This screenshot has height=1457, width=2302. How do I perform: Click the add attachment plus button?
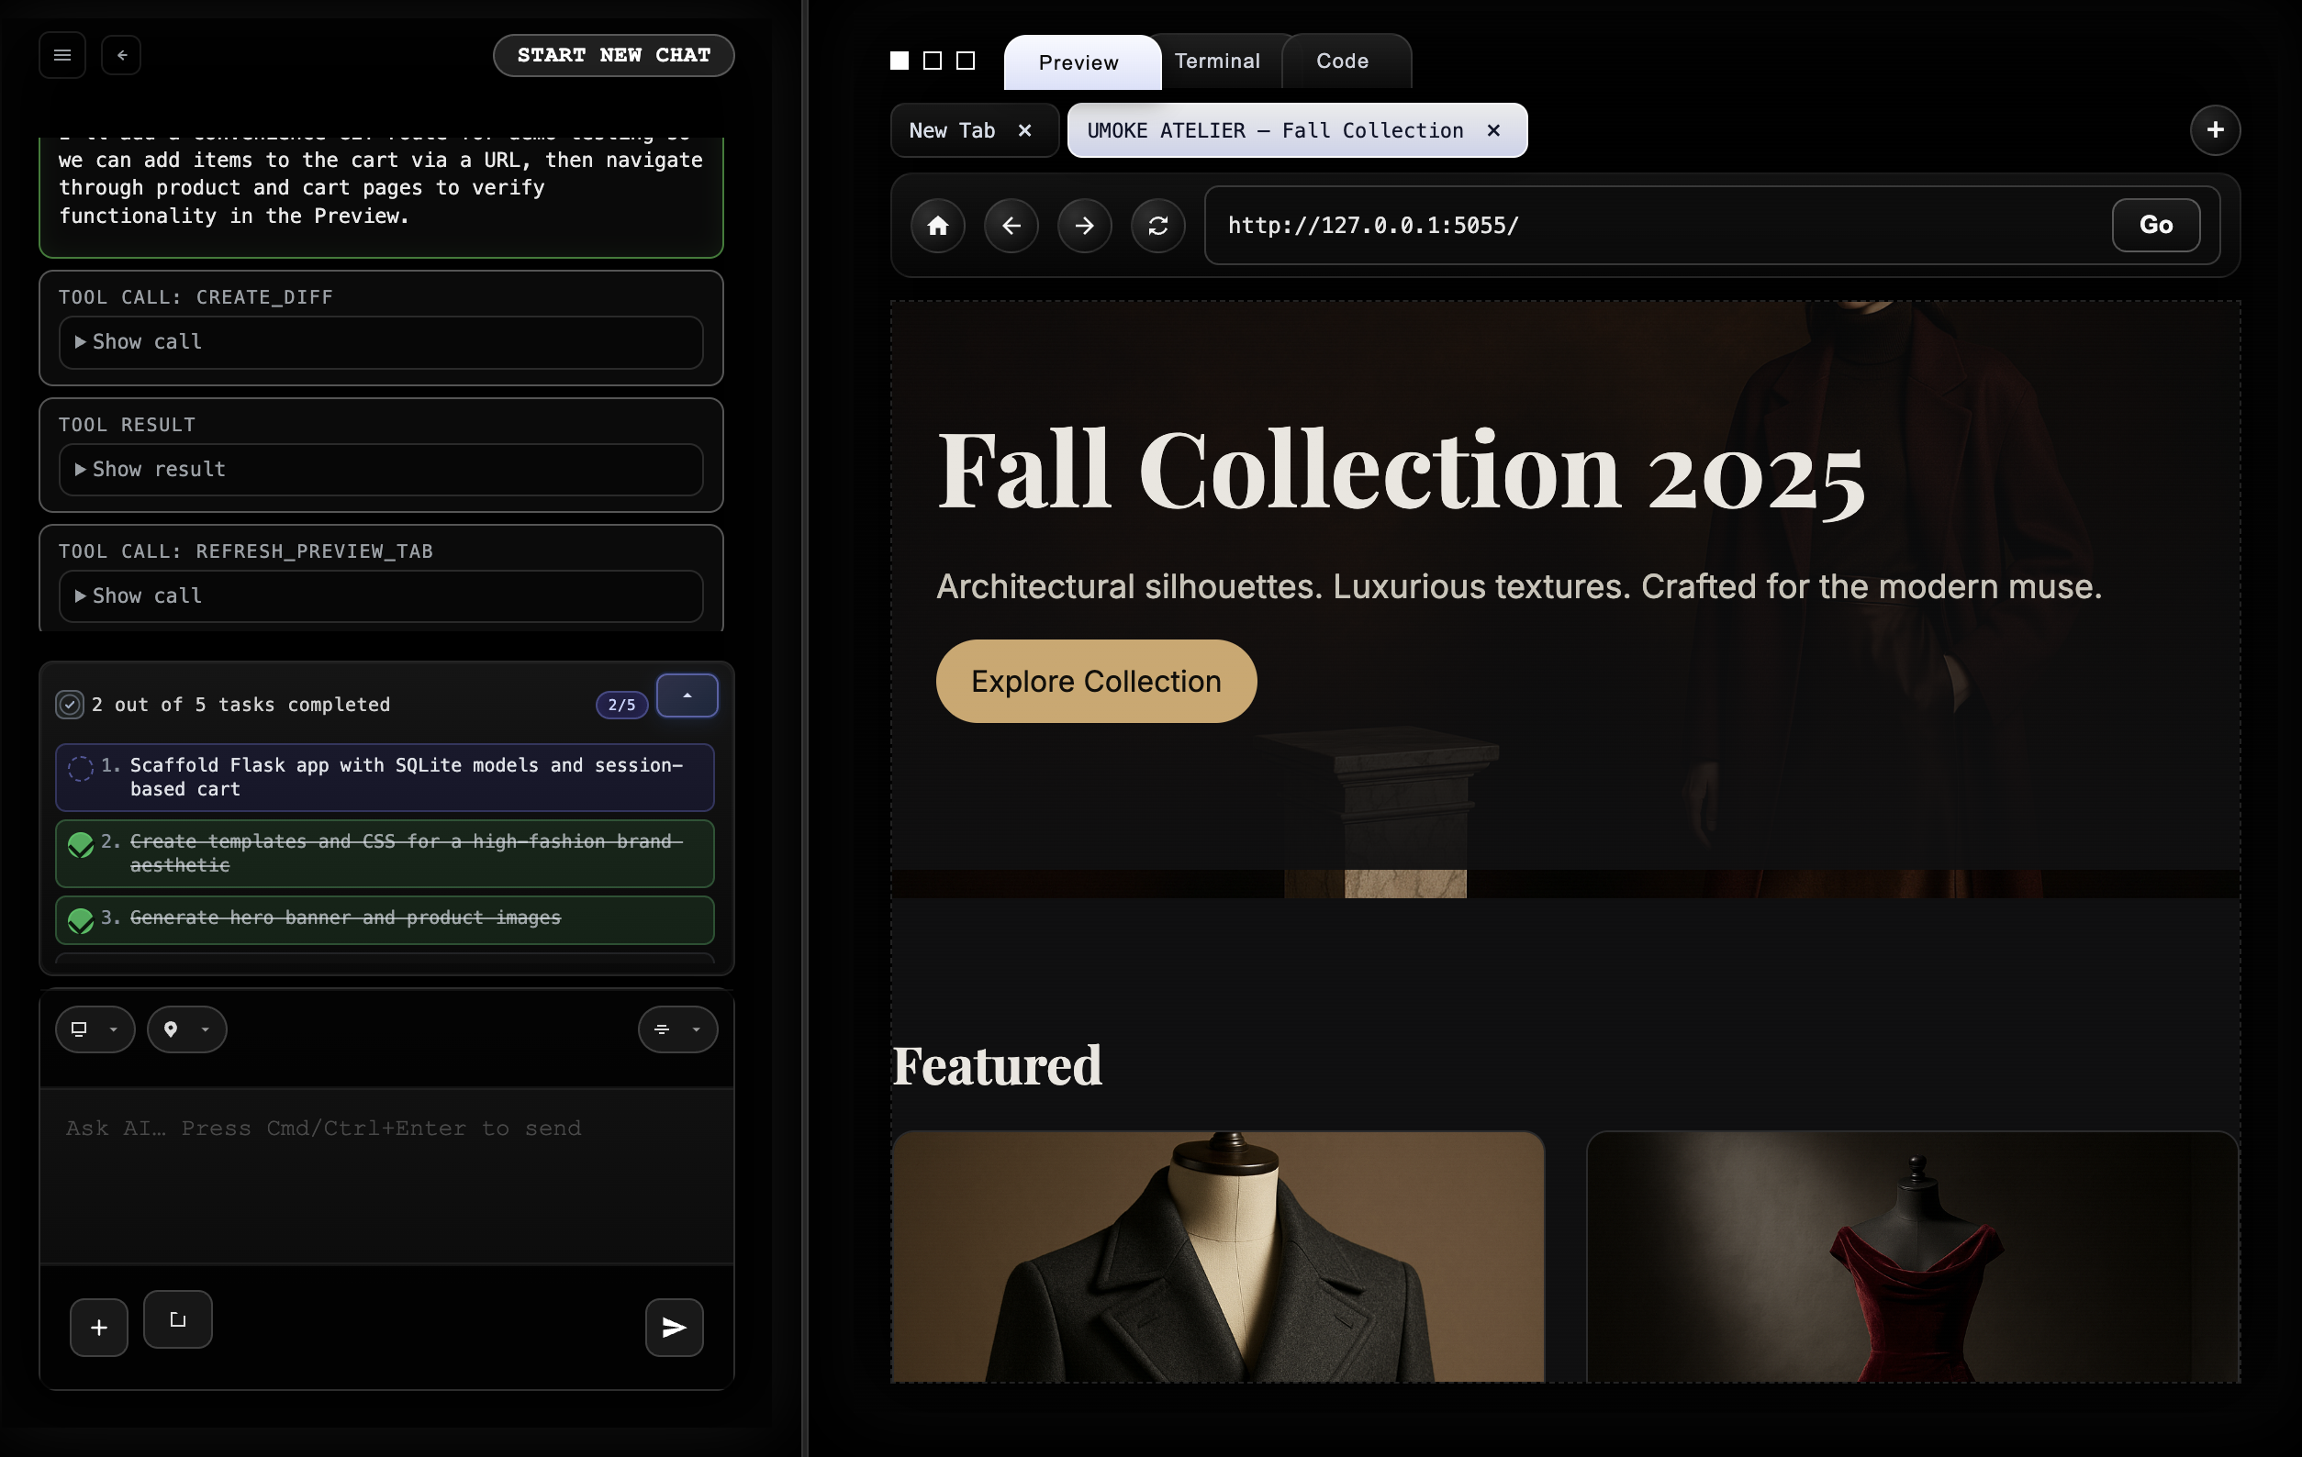pos(98,1327)
